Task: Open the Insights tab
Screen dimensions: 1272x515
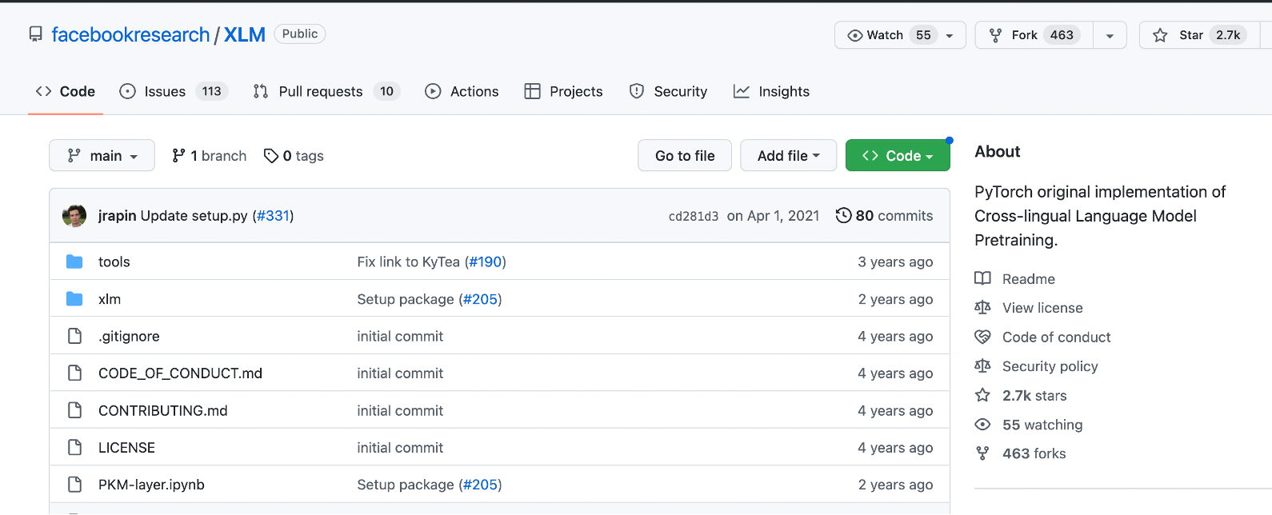Action: pyautogui.click(x=771, y=91)
